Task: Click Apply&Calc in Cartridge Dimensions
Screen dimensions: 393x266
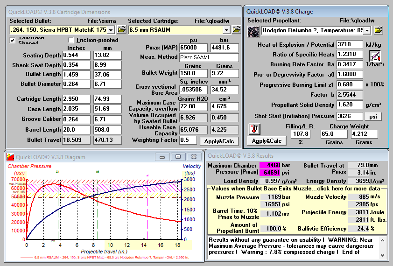Action: (x=219, y=141)
